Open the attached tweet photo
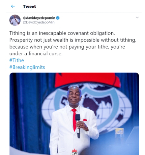 point(74,114)
